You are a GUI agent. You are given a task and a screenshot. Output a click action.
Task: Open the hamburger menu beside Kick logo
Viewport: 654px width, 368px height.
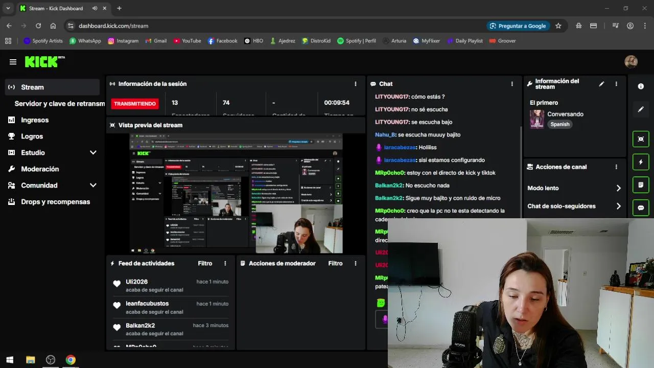[13, 62]
